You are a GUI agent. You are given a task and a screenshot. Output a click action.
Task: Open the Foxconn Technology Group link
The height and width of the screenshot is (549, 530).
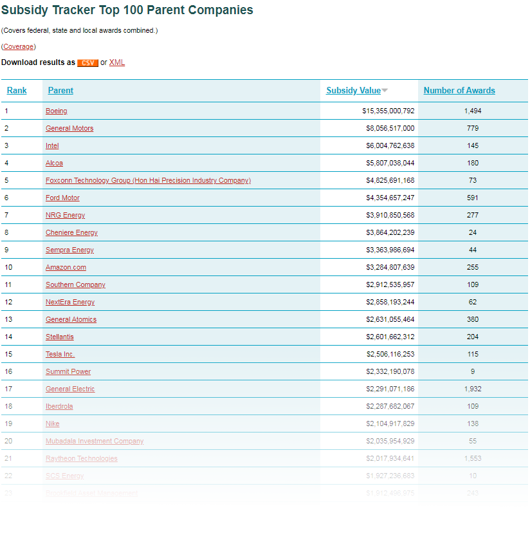click(148, 180)
